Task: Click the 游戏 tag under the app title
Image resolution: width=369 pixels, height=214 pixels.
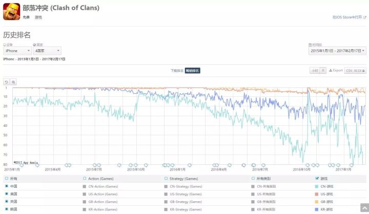Action: point(38,17)
